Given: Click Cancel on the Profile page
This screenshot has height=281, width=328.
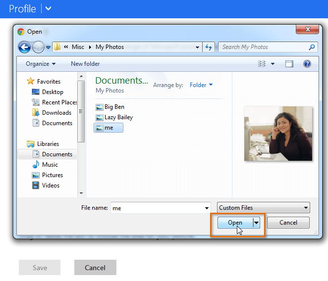Looking at the screenshot, I should click(x=95, y=268).
